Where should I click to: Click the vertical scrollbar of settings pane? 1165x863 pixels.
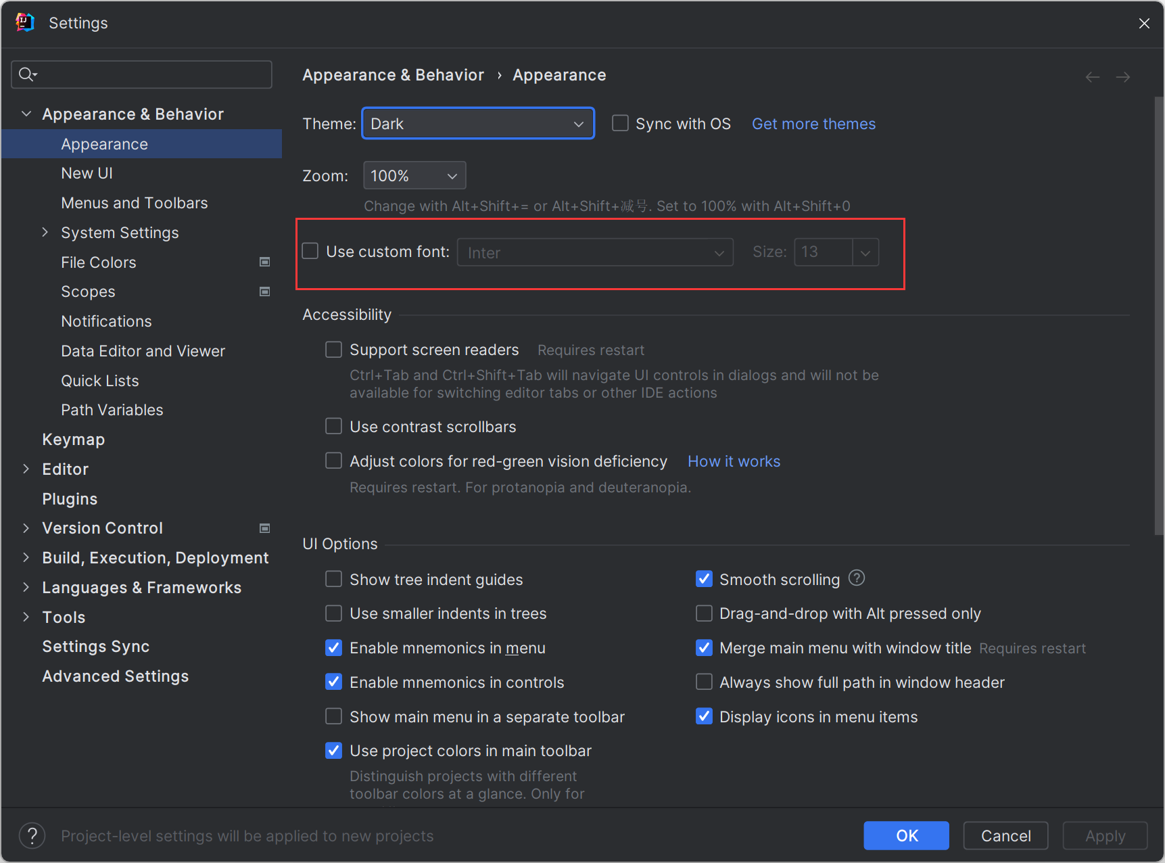coord(1159,317)
